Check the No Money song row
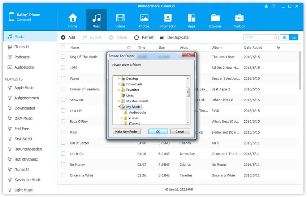307x197 pixels. tap(63, 164)
